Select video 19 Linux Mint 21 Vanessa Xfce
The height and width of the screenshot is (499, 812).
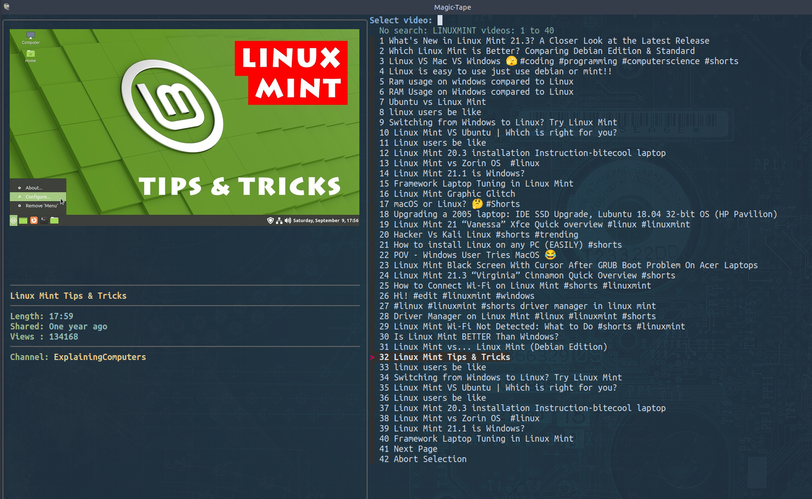(x=534, y=224)
